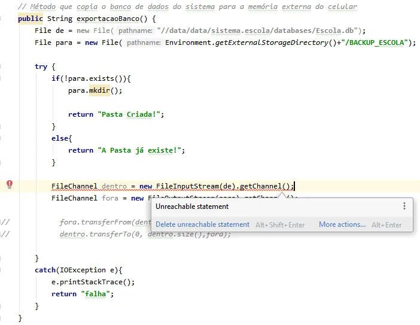Click the pathname hint before the Escola.db path
This screenshot has height=325, width=420.
(135, 31)
